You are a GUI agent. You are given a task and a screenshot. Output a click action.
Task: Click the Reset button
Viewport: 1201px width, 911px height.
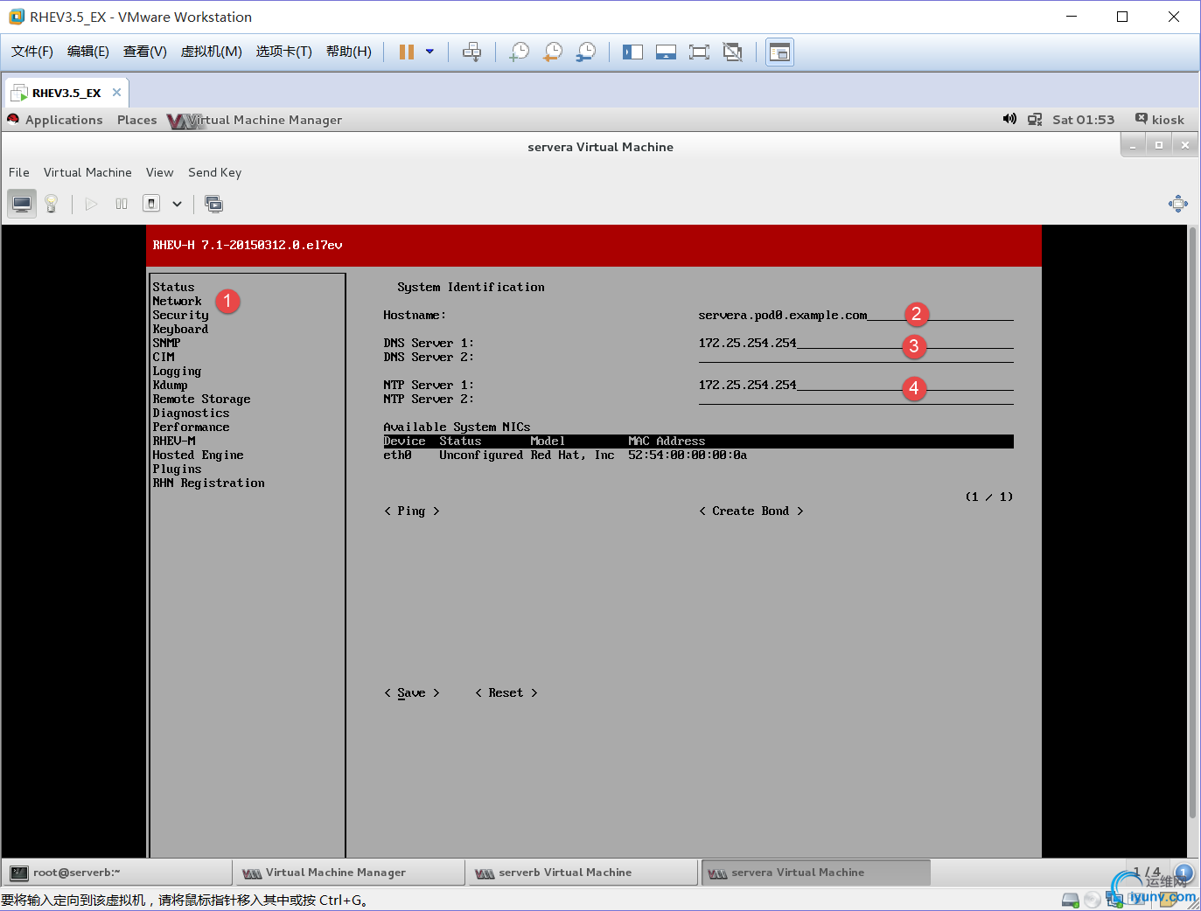click(506, 692)
